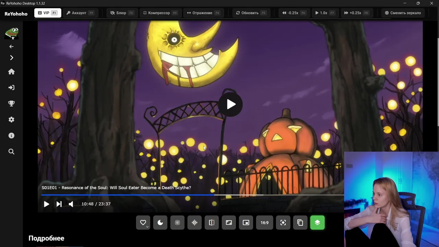This screenshot has width=439, height=247.
Task: Click the frog avatar icon
Action: (11, 33)
